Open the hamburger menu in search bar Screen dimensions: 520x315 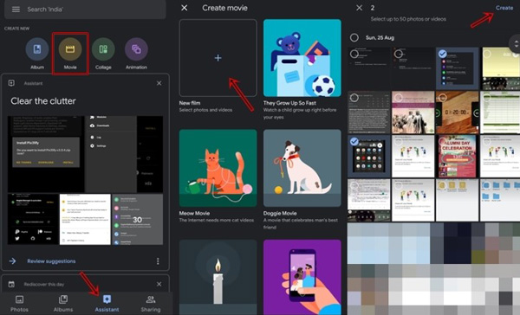click(16, 10)
